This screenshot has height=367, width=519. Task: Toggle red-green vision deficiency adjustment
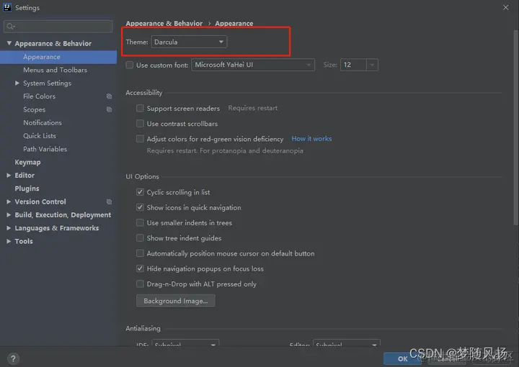(140, 139)
